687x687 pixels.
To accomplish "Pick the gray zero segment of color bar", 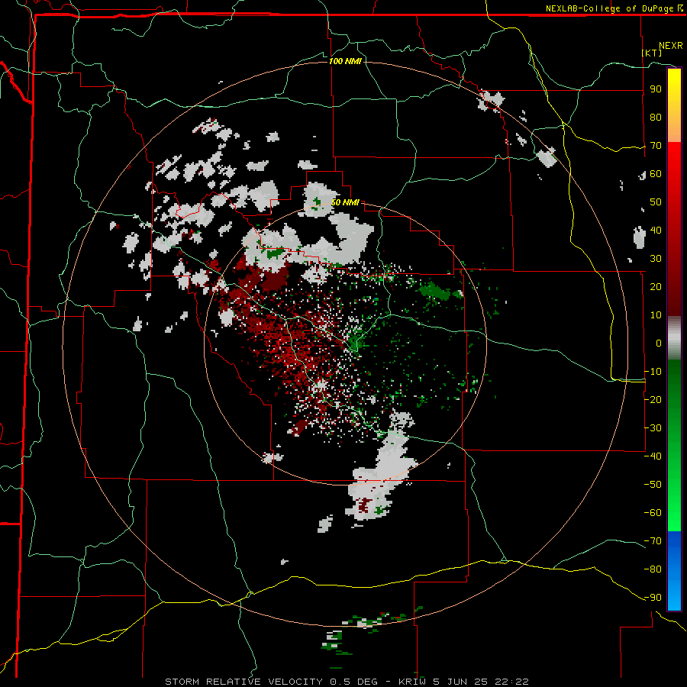I will coord(674,338).
